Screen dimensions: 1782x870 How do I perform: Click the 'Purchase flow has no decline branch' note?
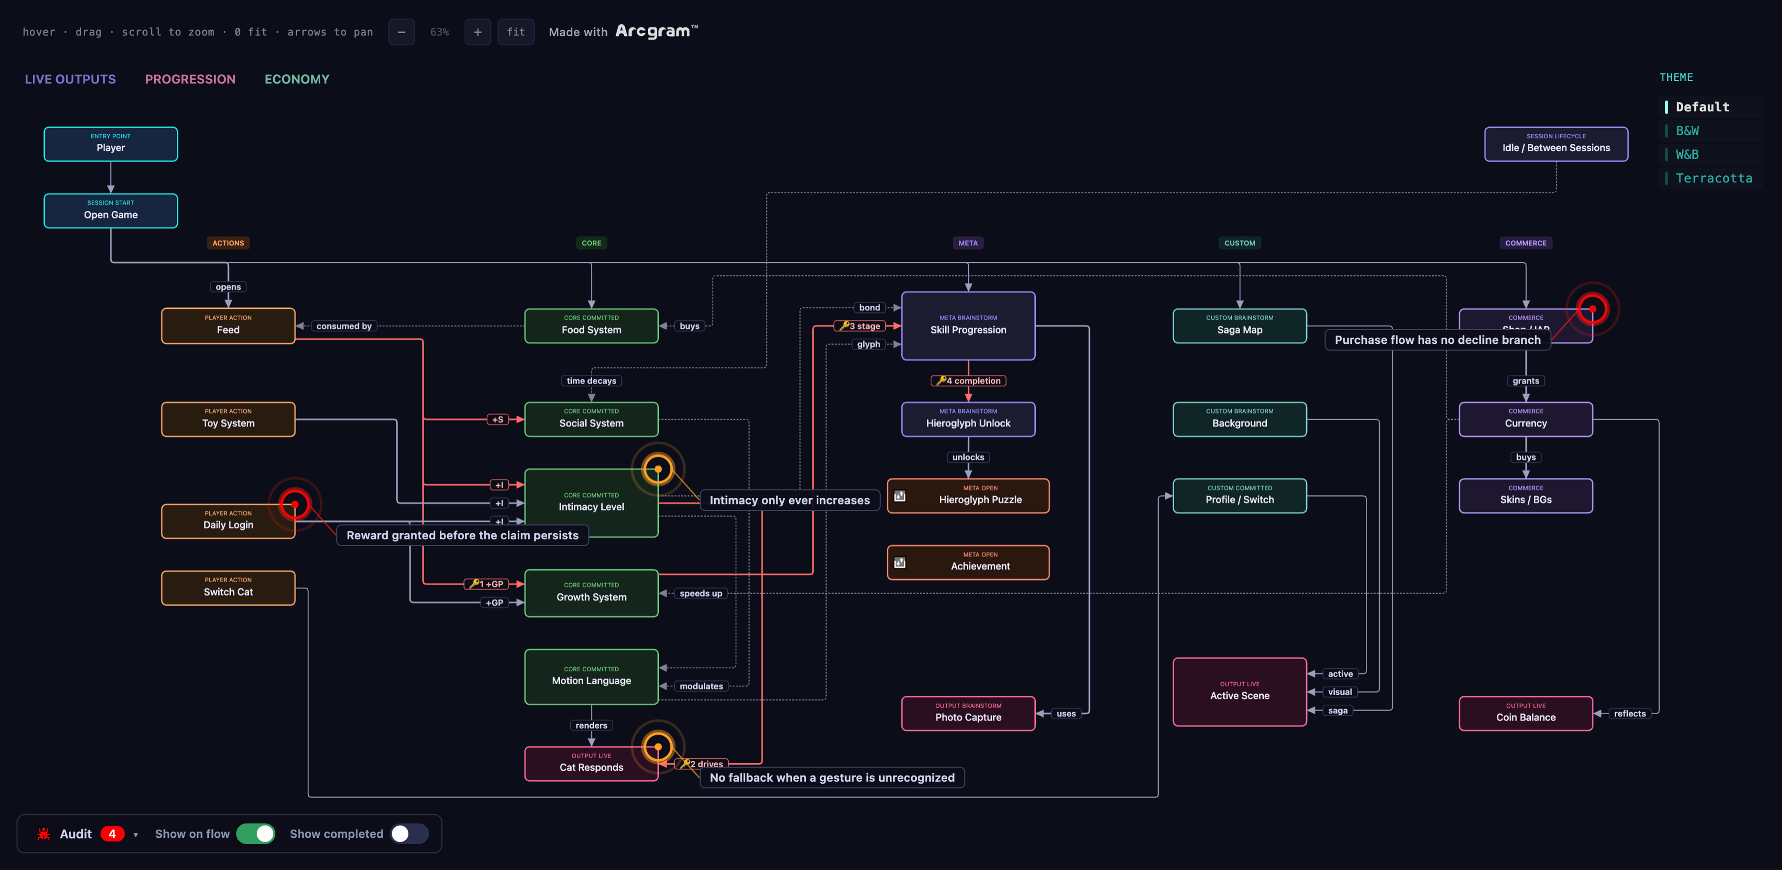click(1438, 340)
